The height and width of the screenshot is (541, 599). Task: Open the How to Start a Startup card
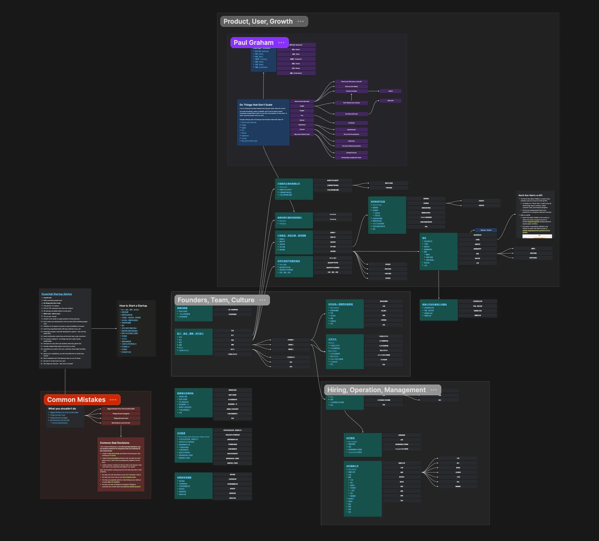pyautogui.click(x=133, y=306)
